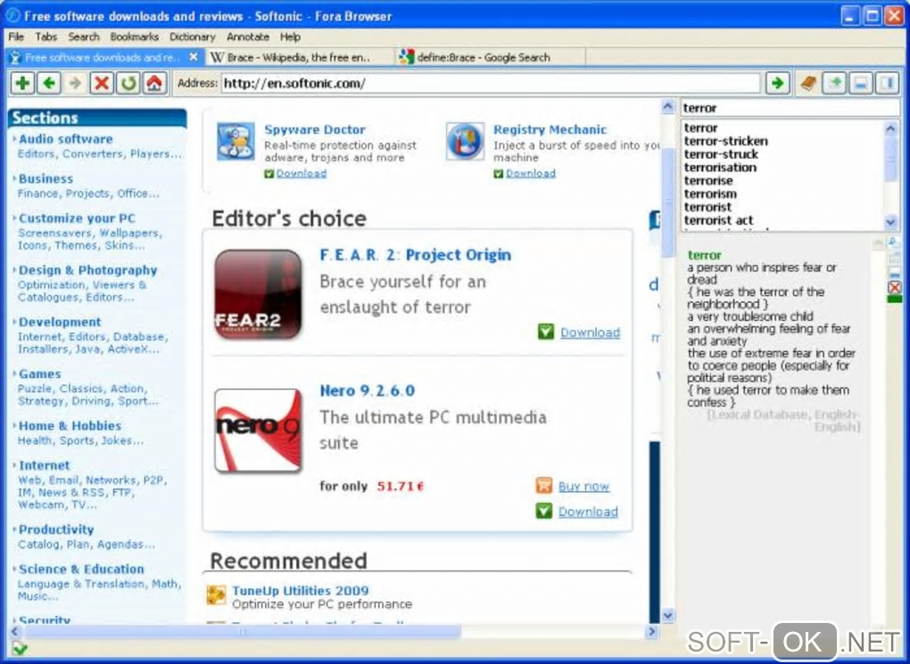This screenshot has width=910, height=664.
Task: Click green download icon in Nero card
Action: [x=544, y=511]
